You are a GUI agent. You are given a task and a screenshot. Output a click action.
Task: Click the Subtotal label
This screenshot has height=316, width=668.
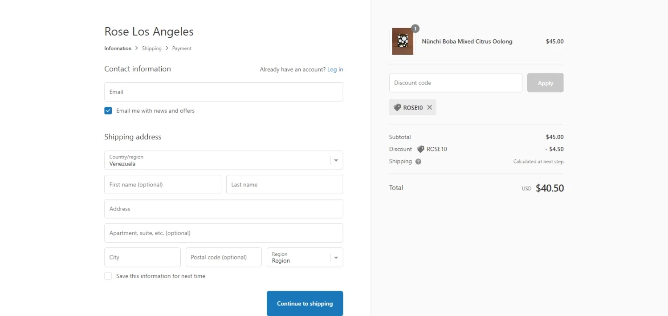(x=400, y=137)
